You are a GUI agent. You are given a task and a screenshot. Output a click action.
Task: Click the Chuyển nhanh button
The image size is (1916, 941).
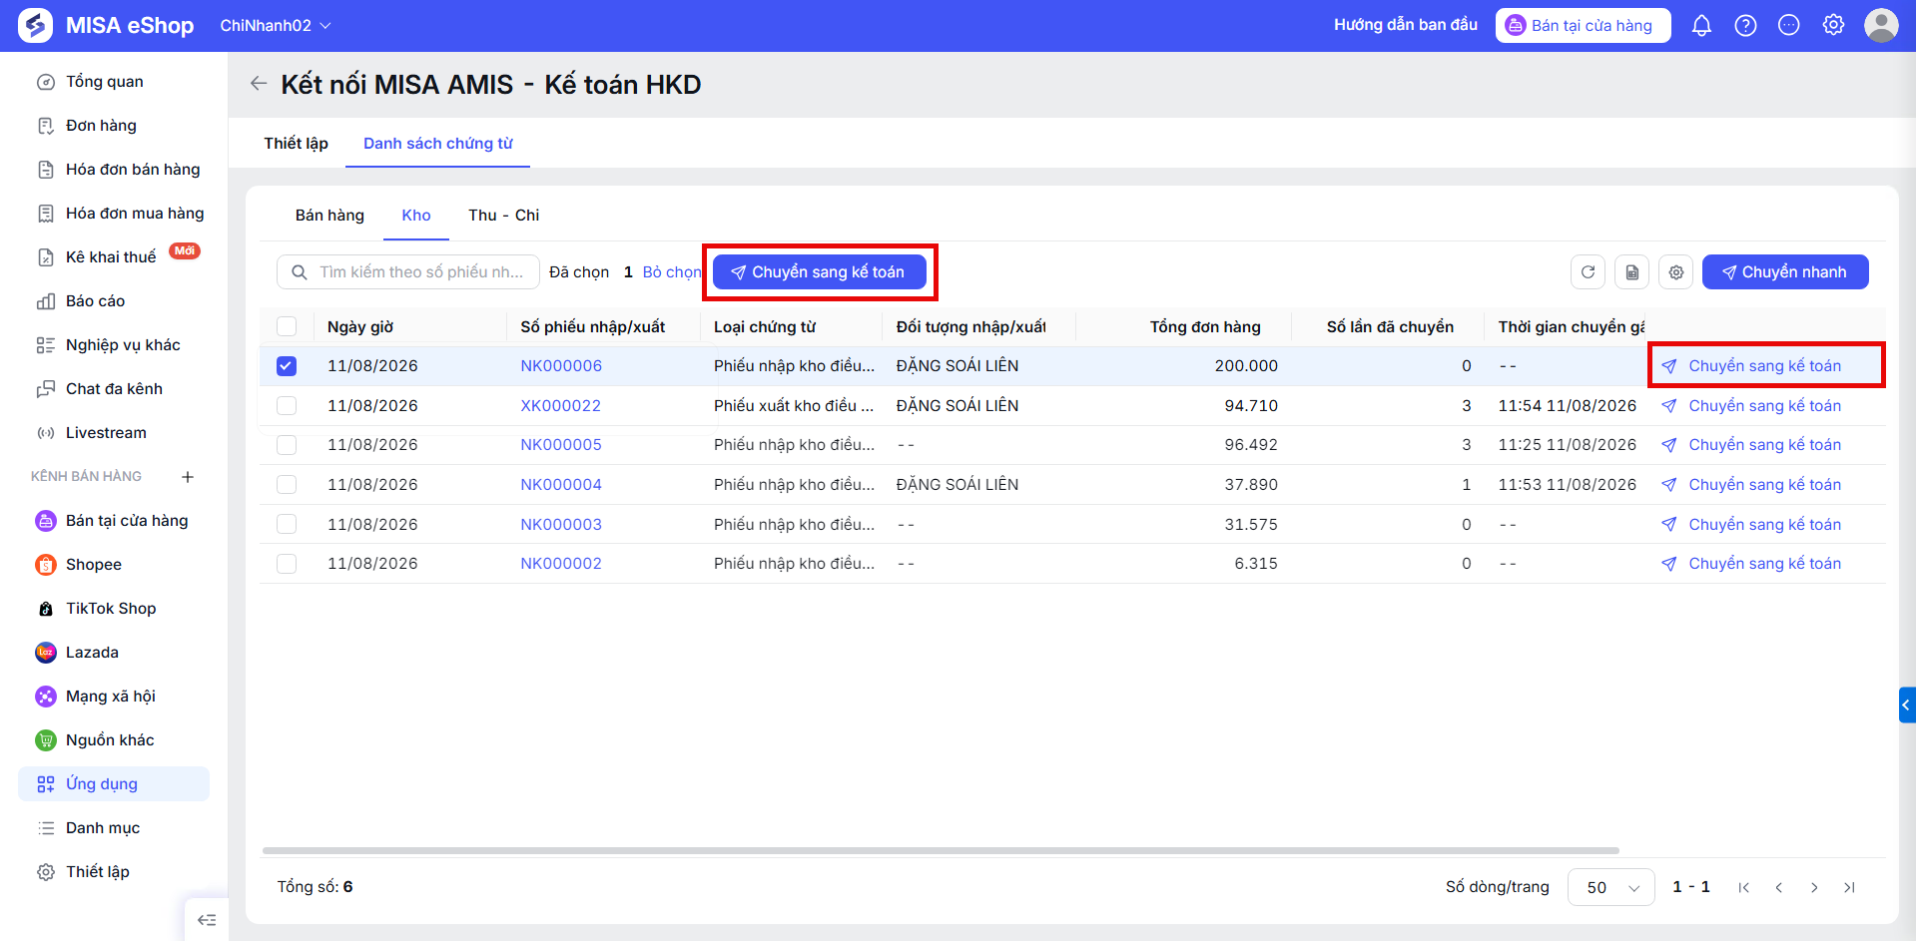[x=1785, y=271]
